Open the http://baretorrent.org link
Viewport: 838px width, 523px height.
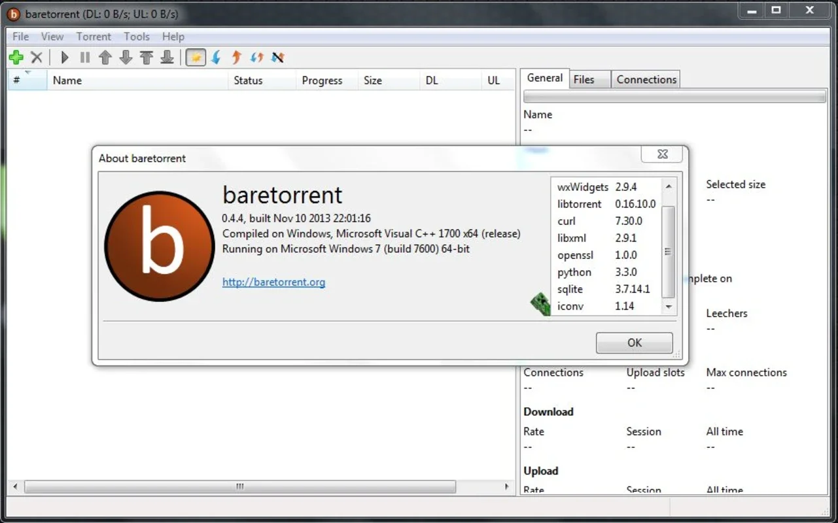273,282
